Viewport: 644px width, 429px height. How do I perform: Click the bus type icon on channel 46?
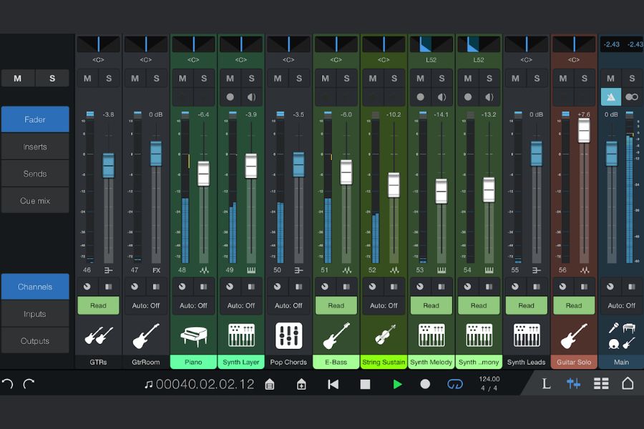[x=109, y=270]
